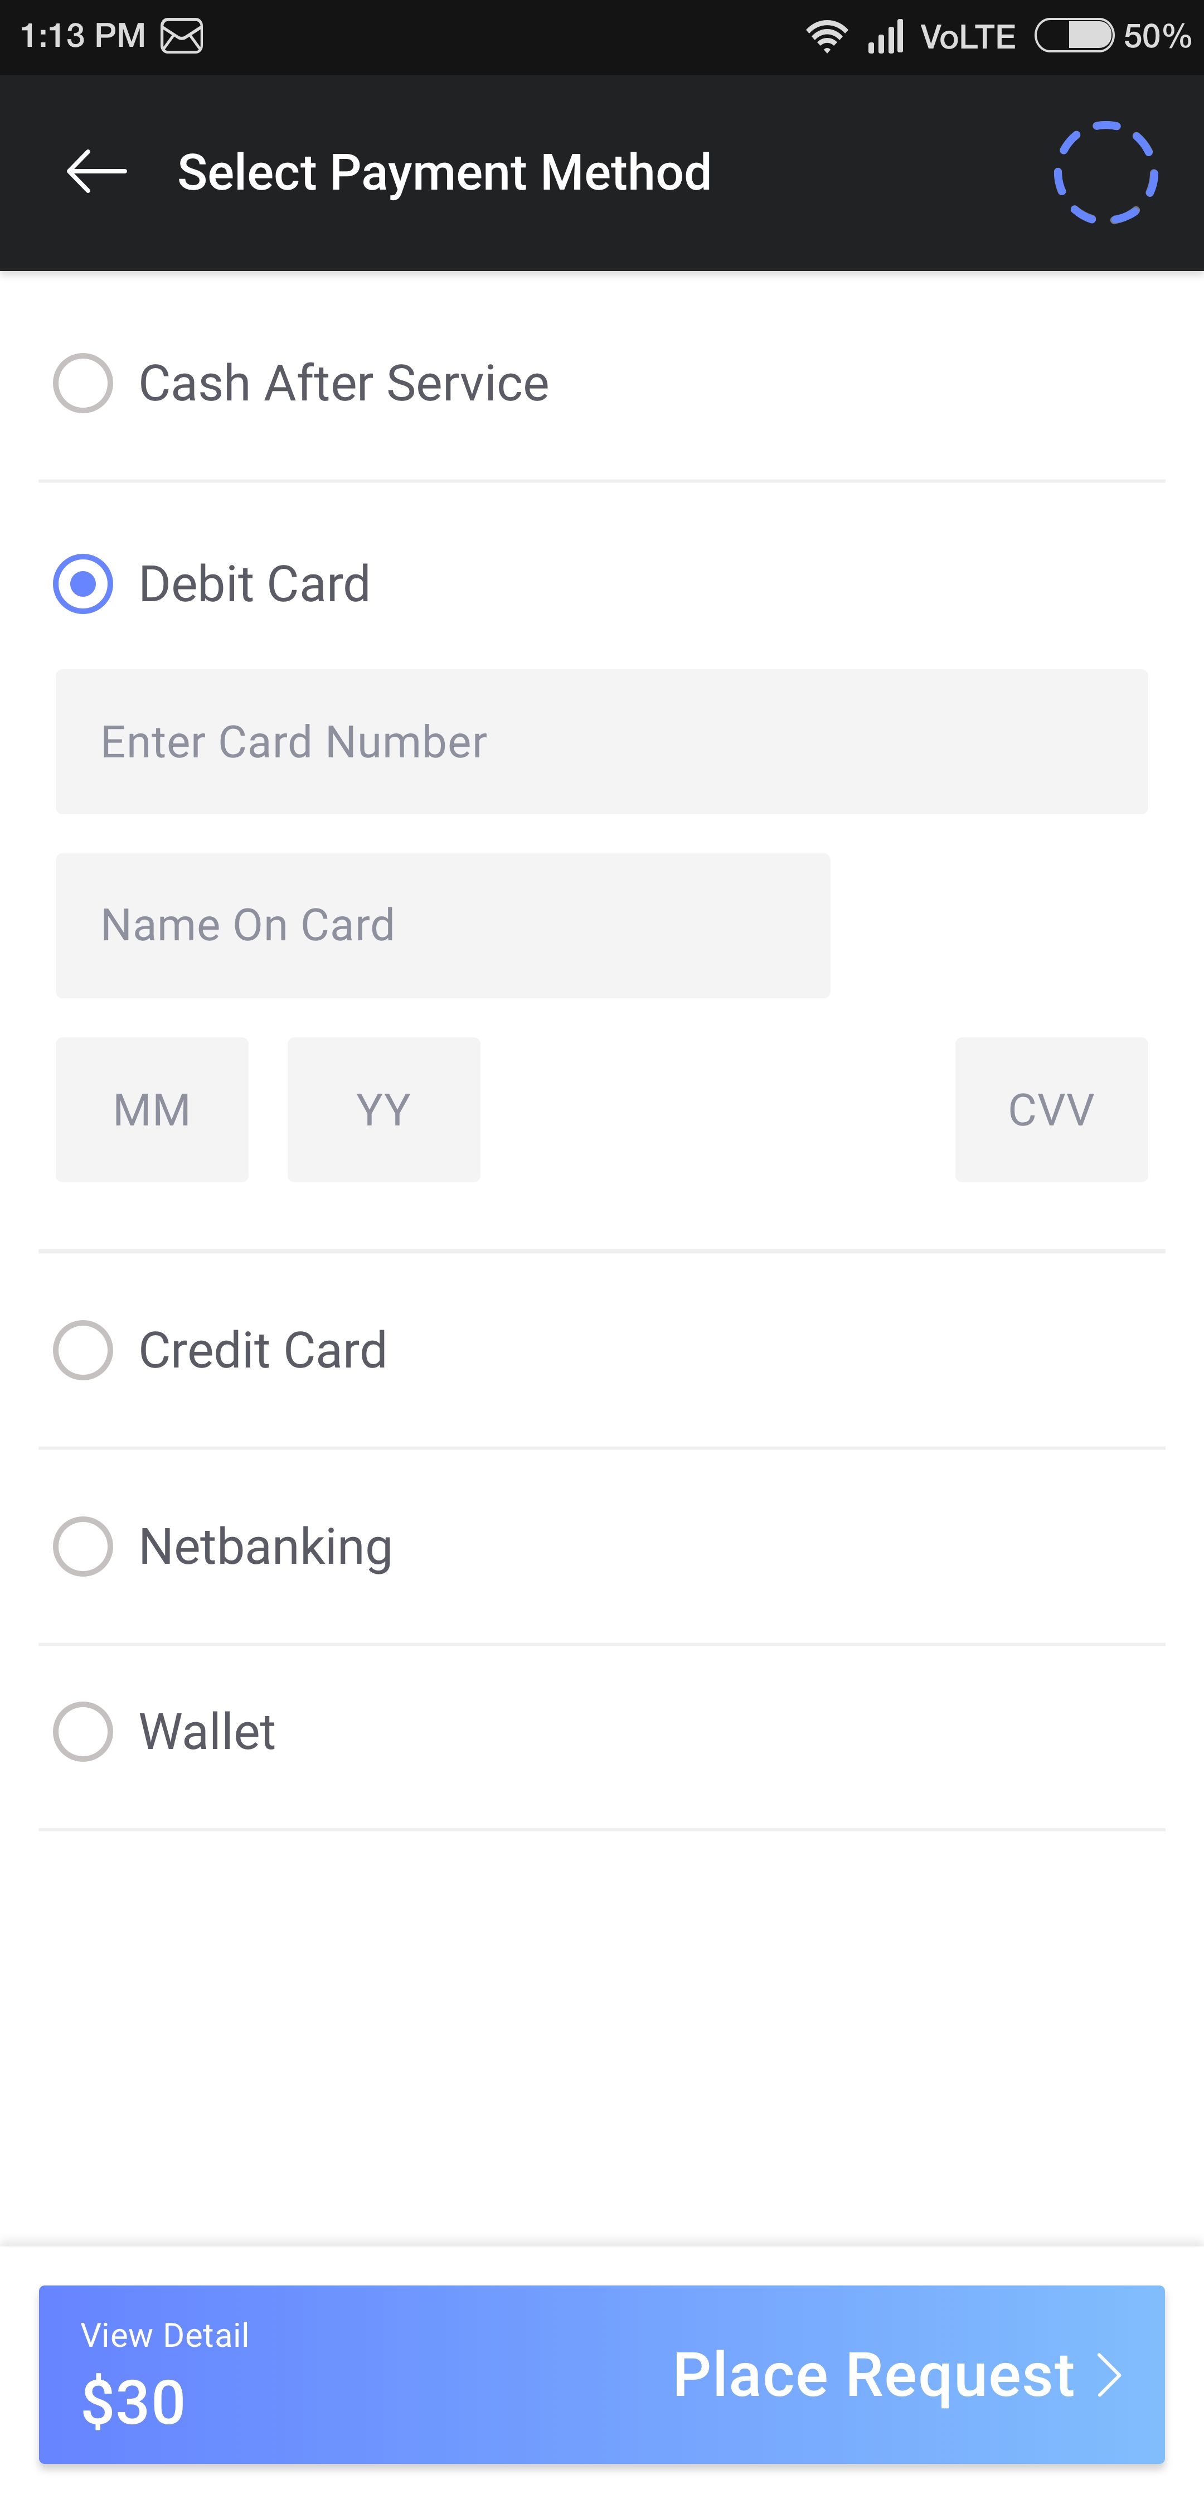
Task: Choose Credit Card payment option
Action: [x=84, y=1350]
